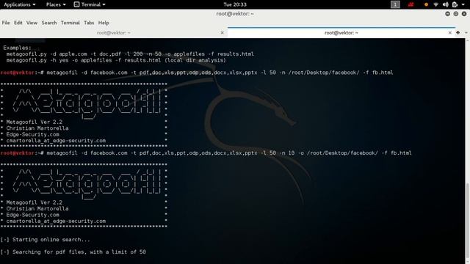Switch to the first root@vektor tab
The height and width of the screenshot is (264, 470).
tap(113, 32)
